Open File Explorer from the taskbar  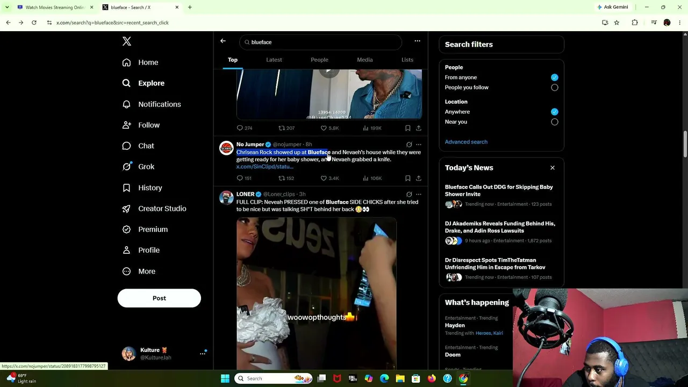[x=400, y=378]
